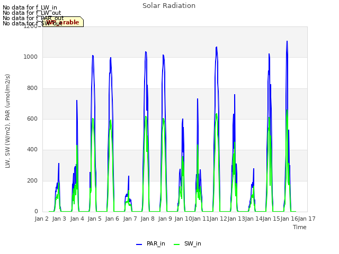The image size is (339, 254).
Task: Click the 400 y-axis tick label
Action: tap(32, 150)
